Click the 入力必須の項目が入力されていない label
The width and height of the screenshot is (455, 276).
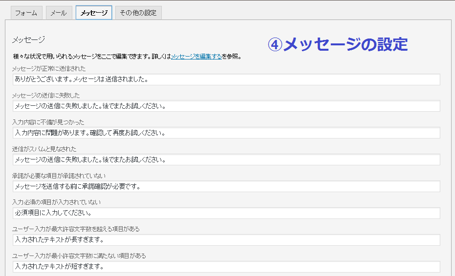click(x=56, y=202)
